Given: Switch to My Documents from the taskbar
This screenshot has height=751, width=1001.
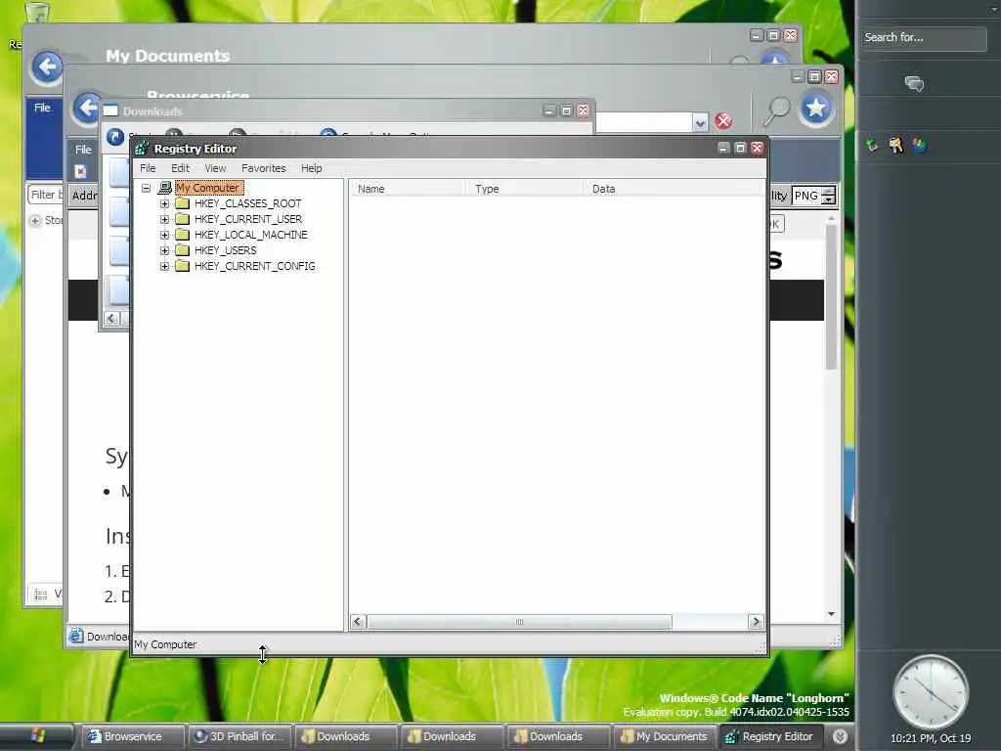Looking at the screenshot, I should 664,736.
